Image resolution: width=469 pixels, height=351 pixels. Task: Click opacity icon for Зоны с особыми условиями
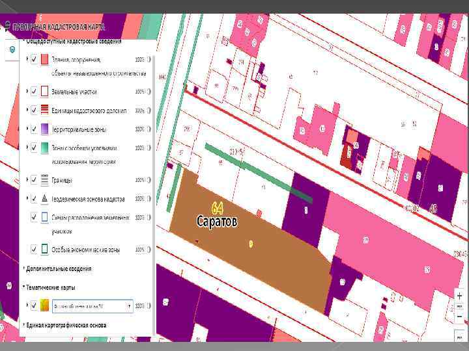click(x=149, y=148)
